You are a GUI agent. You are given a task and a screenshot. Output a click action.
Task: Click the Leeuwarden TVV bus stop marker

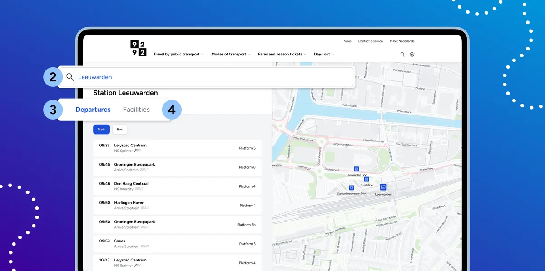(x=357, y=169)
